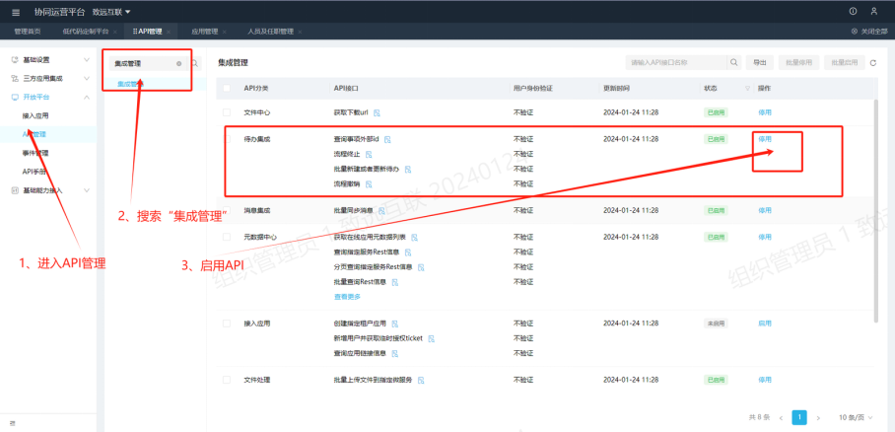
Task: Click the 导出 export button
Action: [760, 63]
